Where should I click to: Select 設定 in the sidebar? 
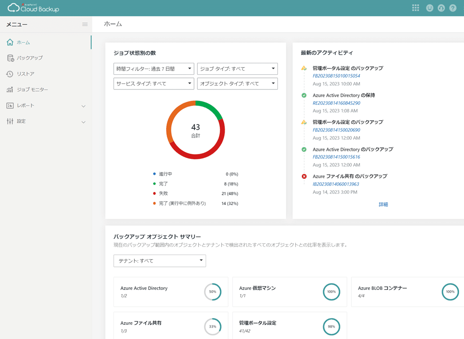click(x=46, y=121)
